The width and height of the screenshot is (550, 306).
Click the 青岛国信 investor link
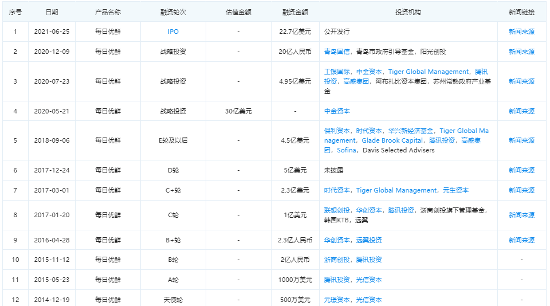[337, 52]
